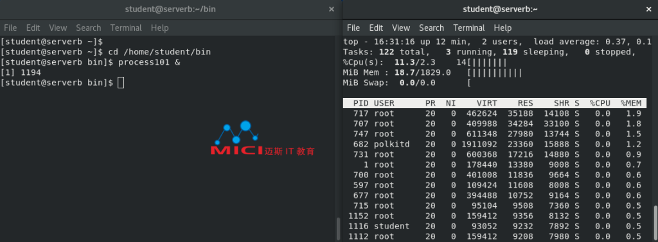Select the PID 1 root process row
The image size is (658, 242).
(x=495, y=165)
